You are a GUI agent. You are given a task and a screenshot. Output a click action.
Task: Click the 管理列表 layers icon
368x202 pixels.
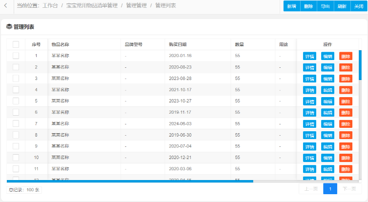coord(9,26)
